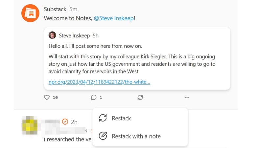Open the three-dot more options menu
The image size is (263, 148).
click(x=187, y=97)
